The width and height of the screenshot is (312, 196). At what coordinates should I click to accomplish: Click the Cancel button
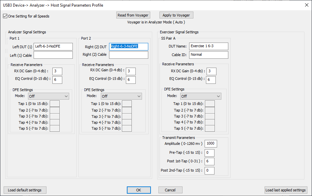170,190
